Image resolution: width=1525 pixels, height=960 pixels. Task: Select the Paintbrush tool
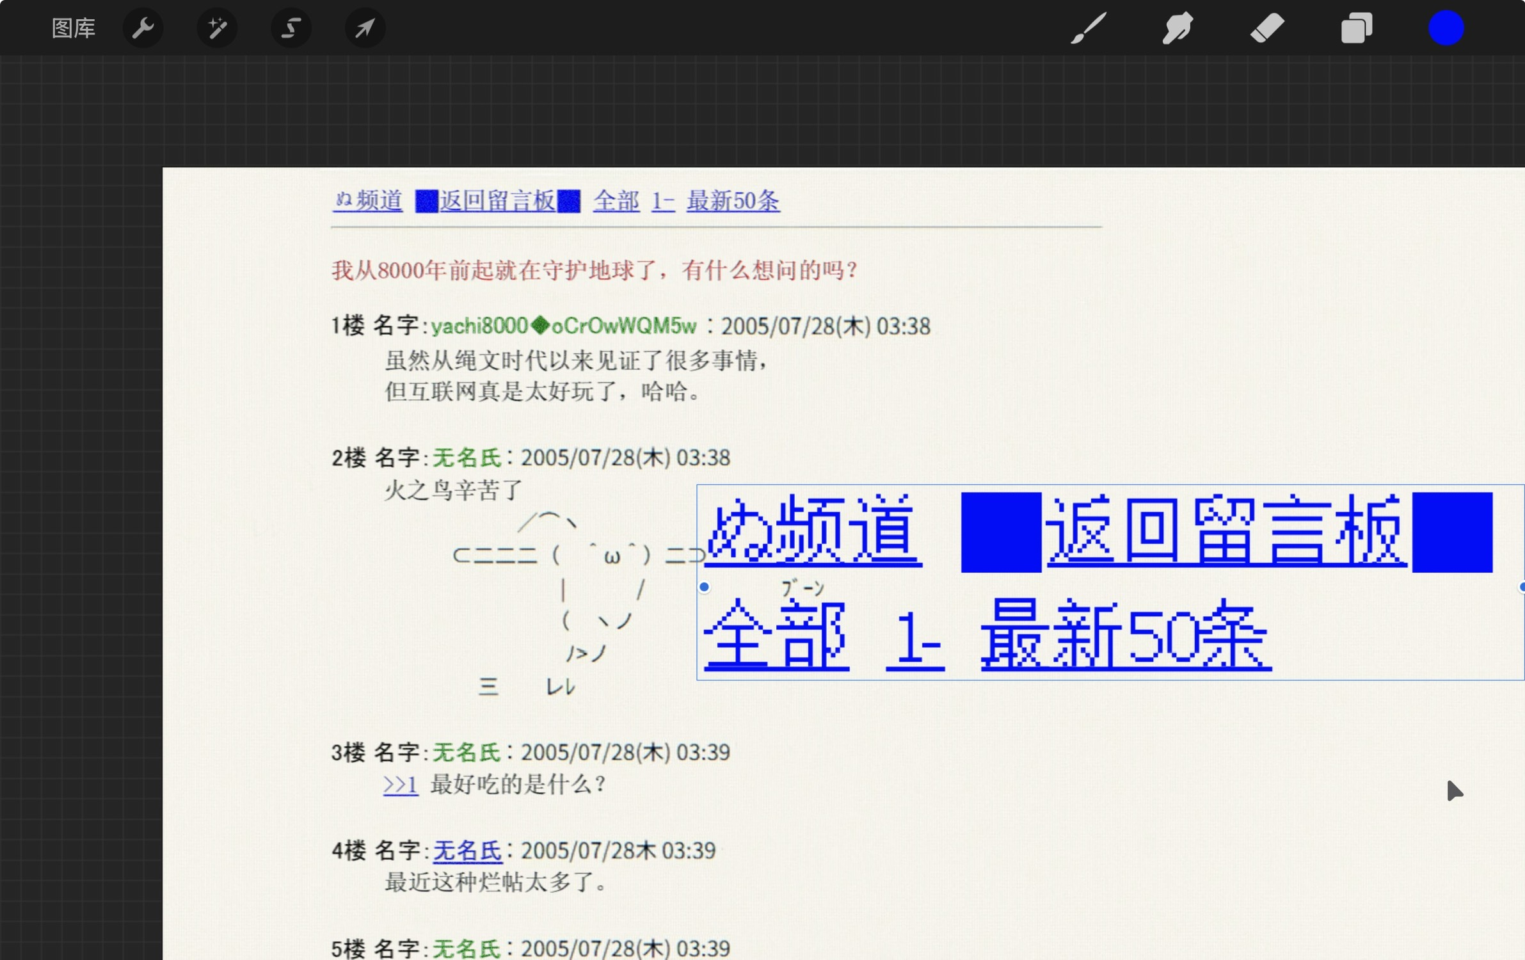(1089, 28)
